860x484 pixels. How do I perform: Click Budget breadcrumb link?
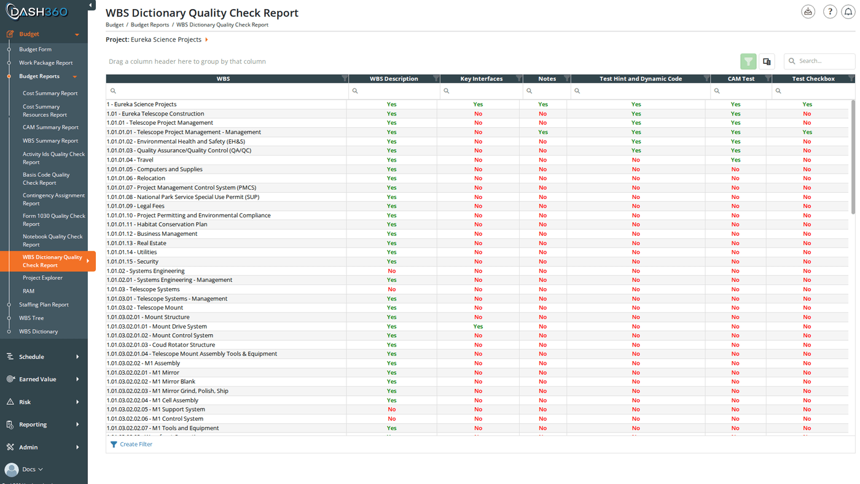pyautogui.click(x=114, y=25)
